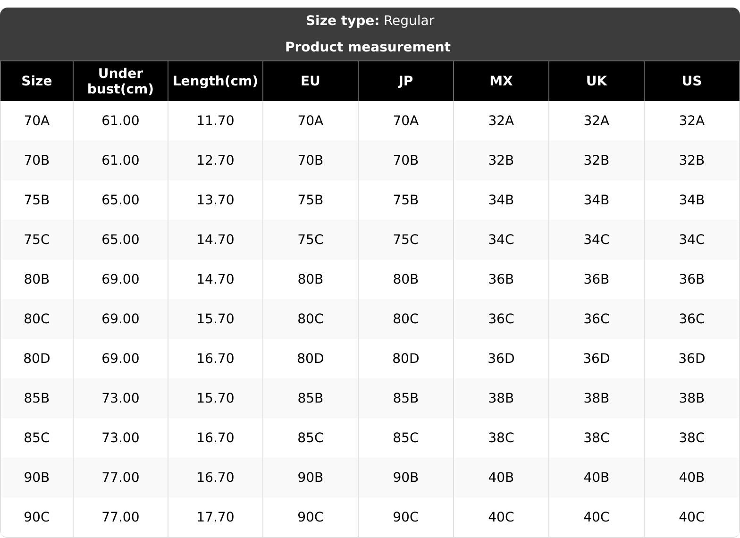Image resolution: width=740 pixels, height=538 pixels.
Task: Click the Product measurement heading
Action: (368, 47)
